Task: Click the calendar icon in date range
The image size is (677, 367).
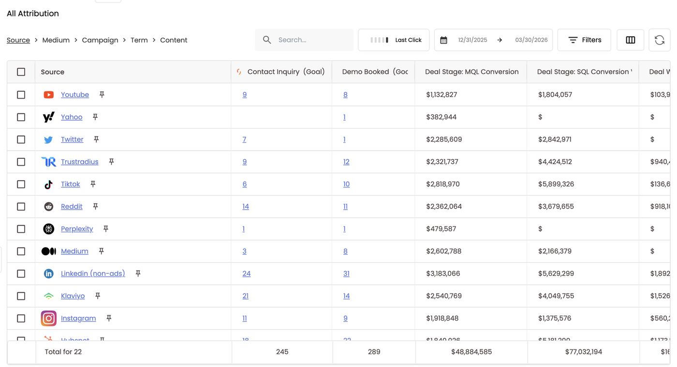Action: click(x=443, y=40)
